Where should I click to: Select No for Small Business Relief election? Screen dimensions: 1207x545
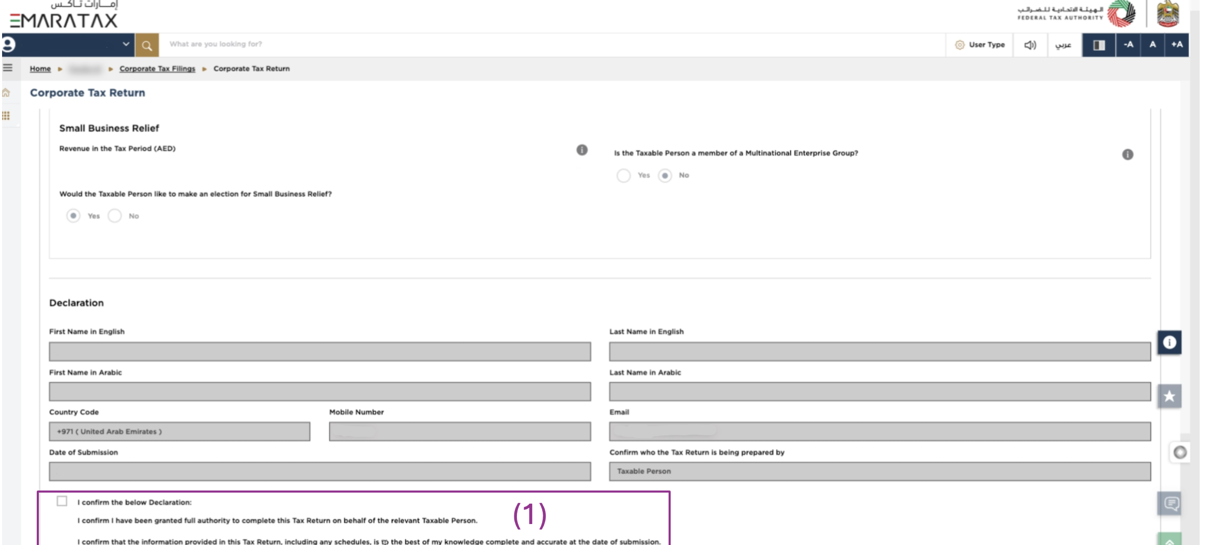tap(115, 216)
